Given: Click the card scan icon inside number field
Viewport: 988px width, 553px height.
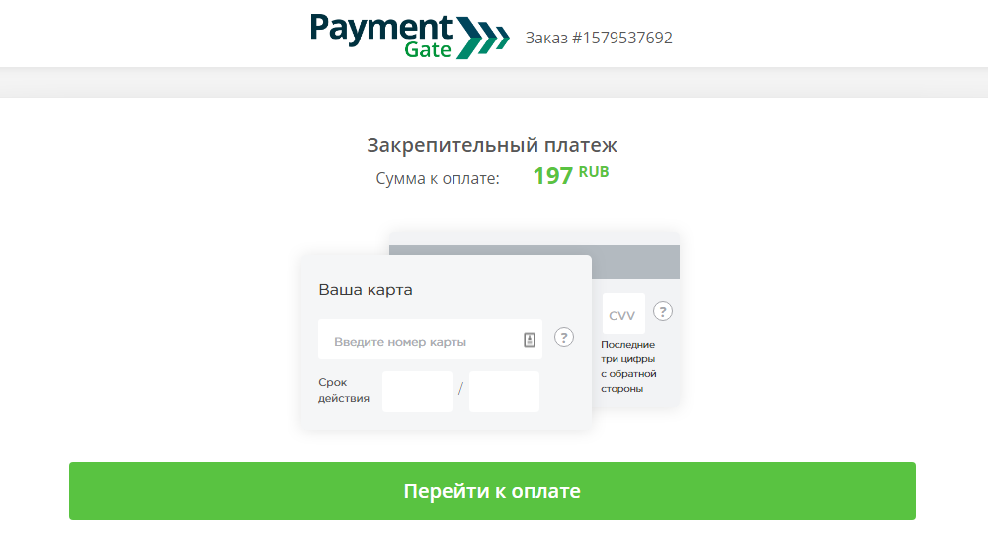Looking at the screenshot, I should (x=530, y=340).
